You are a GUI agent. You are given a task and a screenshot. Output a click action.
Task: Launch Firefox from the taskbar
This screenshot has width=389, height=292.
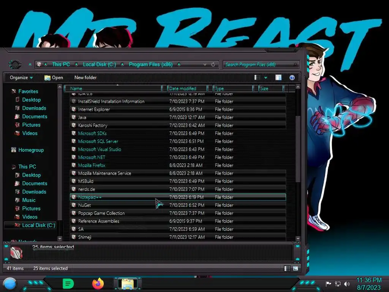point(98,284)
